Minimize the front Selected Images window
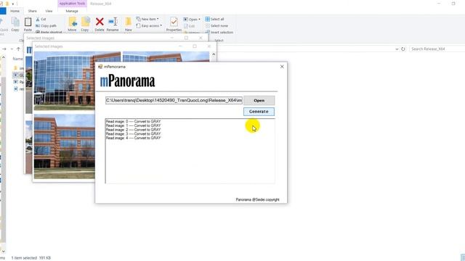The width and height of the screenshot is (465, 261). [x=180, y=46]
